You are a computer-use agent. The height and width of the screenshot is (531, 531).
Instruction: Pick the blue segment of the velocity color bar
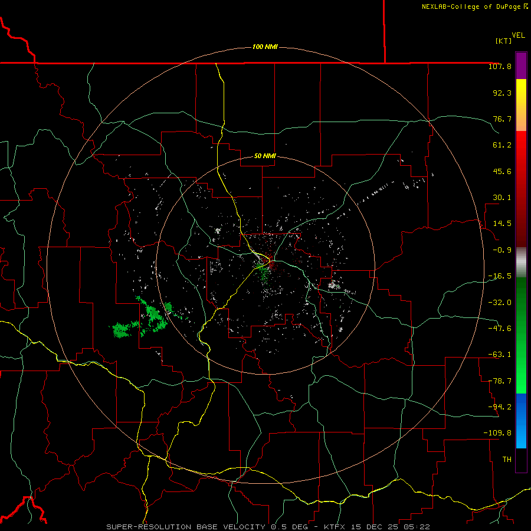(521, 421)
